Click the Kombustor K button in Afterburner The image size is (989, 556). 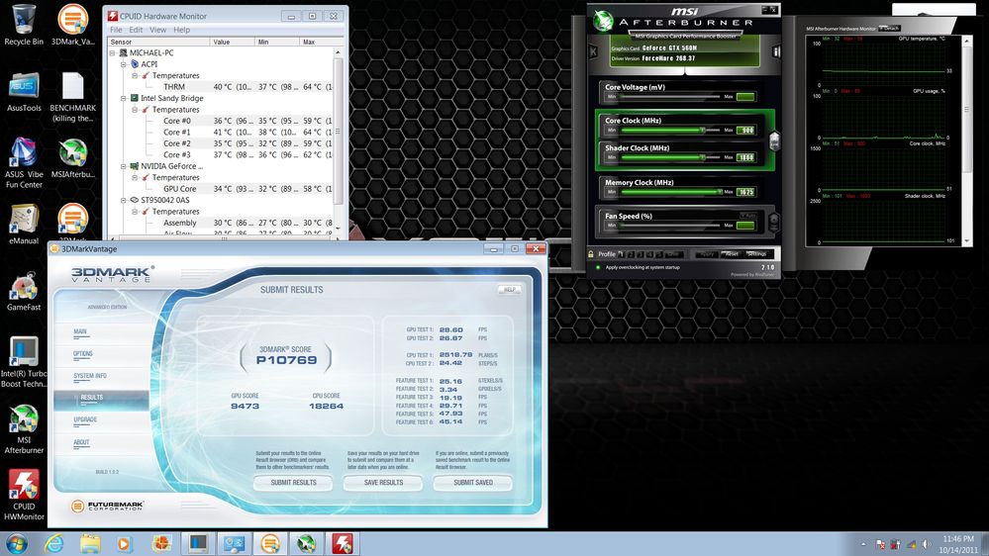pos(593,51)
